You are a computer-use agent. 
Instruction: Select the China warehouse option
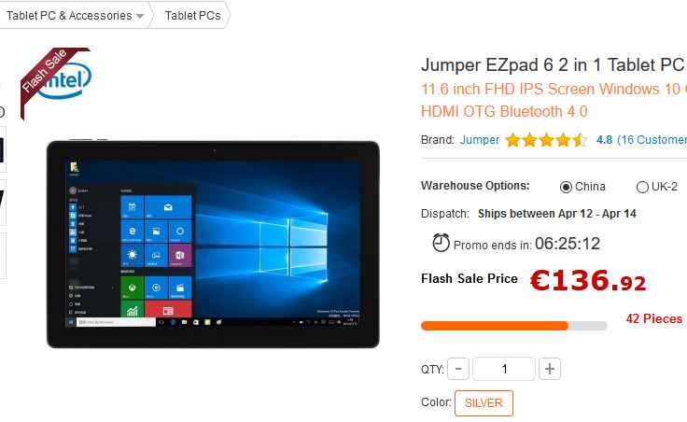point(566,187)
